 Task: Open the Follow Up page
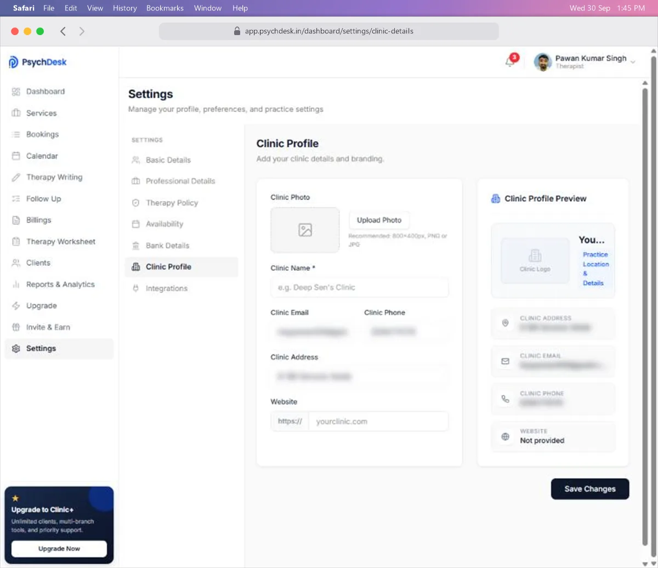click(59, 198)
